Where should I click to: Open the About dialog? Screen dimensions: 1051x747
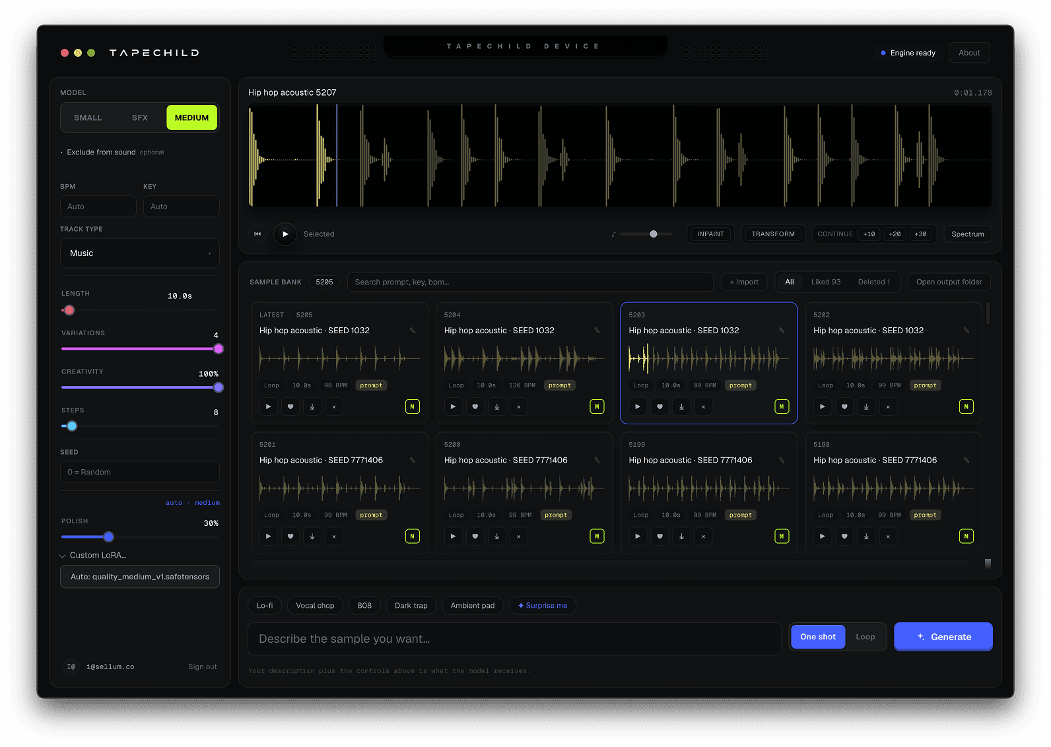pos(969,53)
